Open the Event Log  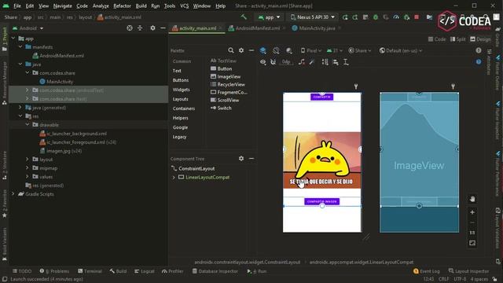(426, 271)
